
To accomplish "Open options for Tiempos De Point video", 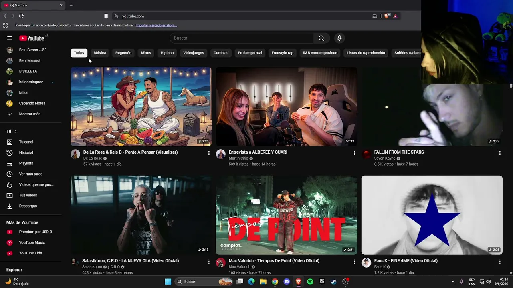I will pos(354,262).
